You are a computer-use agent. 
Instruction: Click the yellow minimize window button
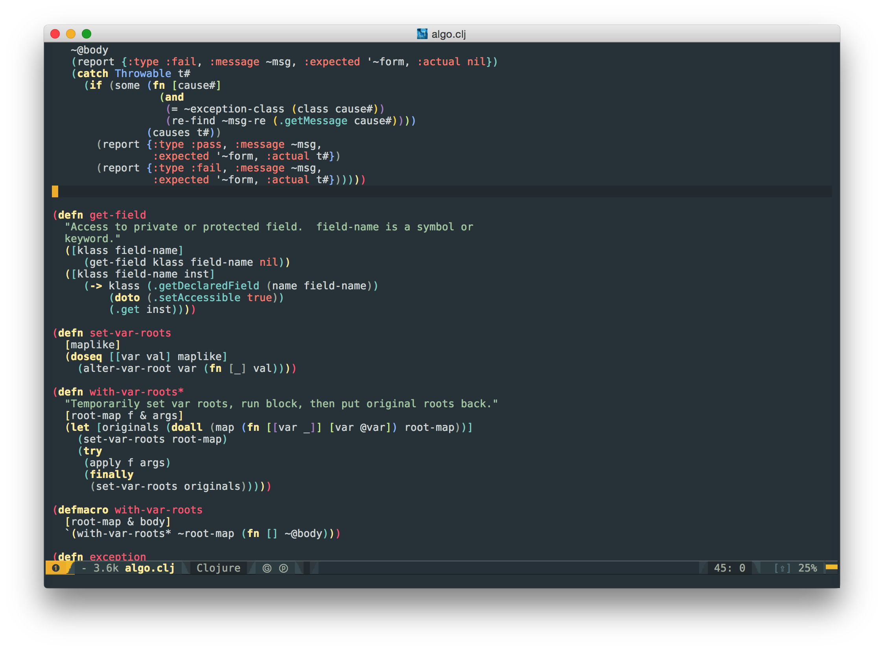tap(70, 34)
